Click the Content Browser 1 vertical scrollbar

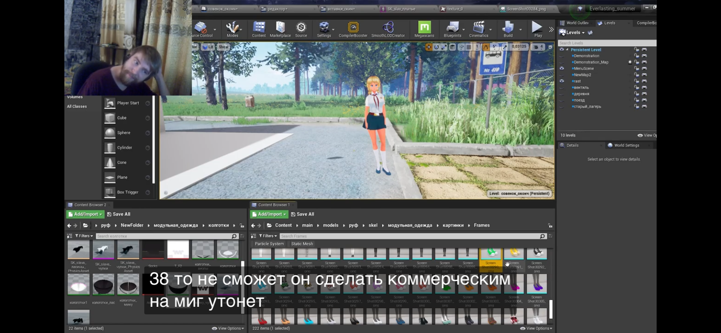point(551,309)
